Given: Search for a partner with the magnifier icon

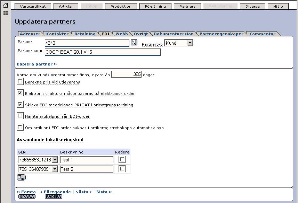Looking at the screenshot, I should [134, 43].
